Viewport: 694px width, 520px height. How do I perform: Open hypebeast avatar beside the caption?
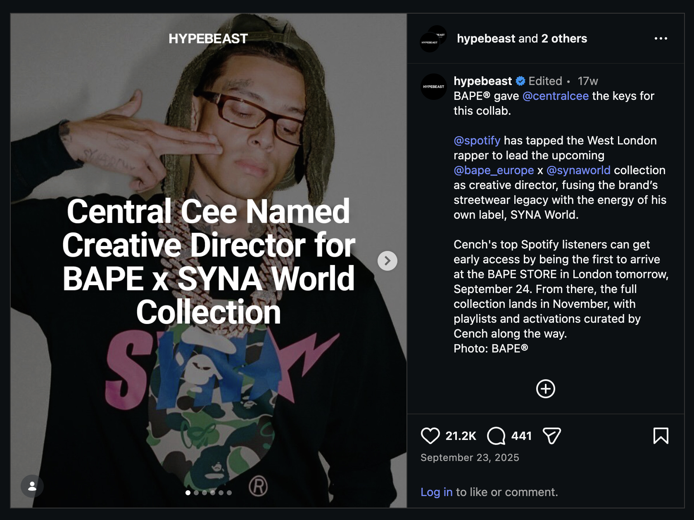click(434, 87)
